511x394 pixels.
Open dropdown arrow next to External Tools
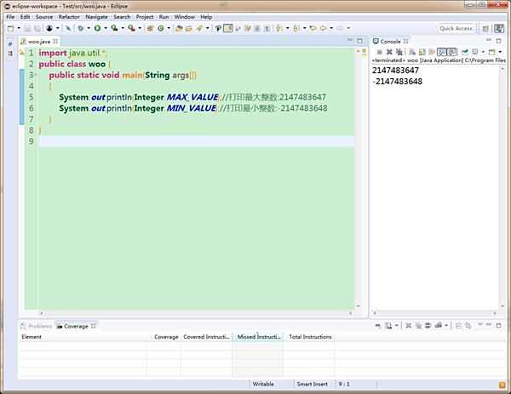[140, 29]
